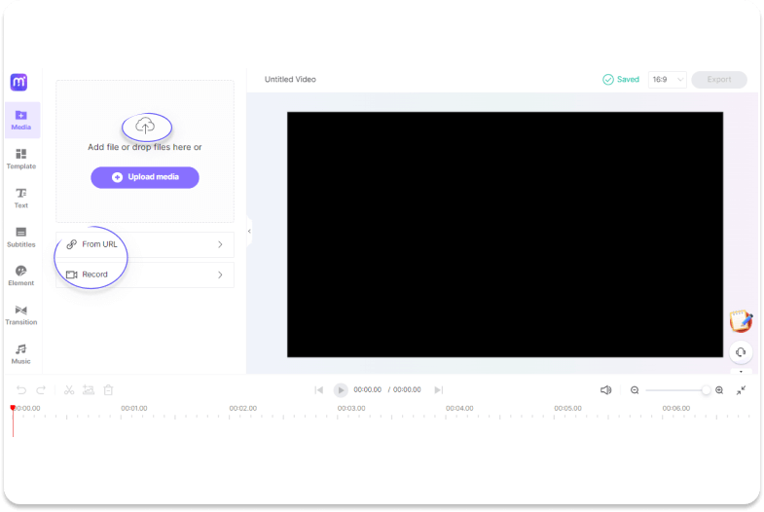Open the Music sidebar tab

[x=21, y=354]
